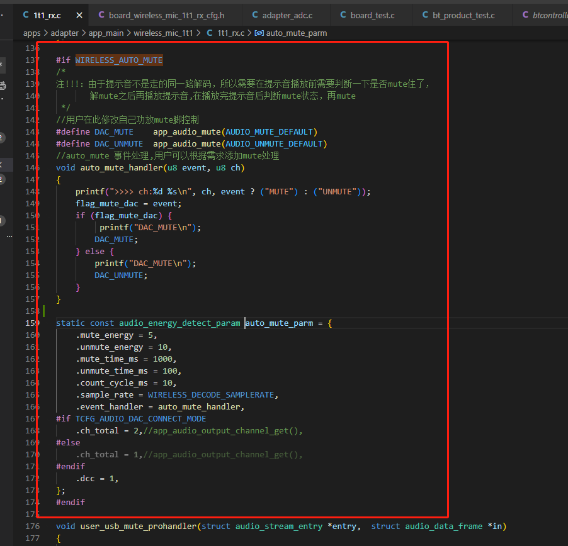
Task: Click the .count_cycle_ms field on line 164
Action: click(x=111, y=383)
